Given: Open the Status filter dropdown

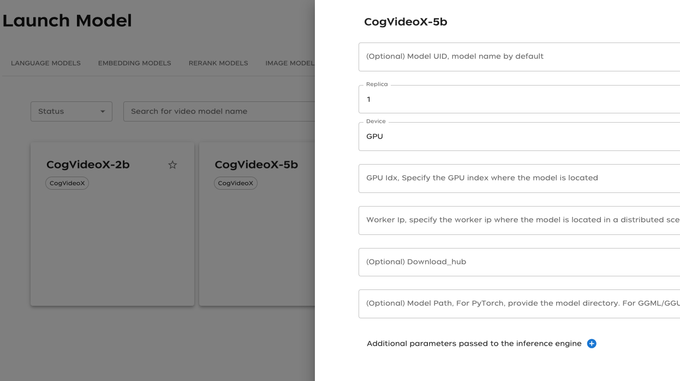Looking at the screenshot, I should pyautogui.click(x=71, y=111).
